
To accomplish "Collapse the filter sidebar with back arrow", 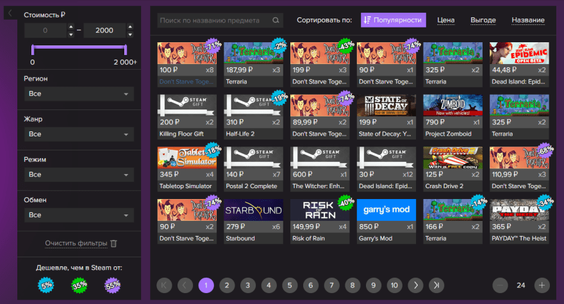I will click(10, 13).
